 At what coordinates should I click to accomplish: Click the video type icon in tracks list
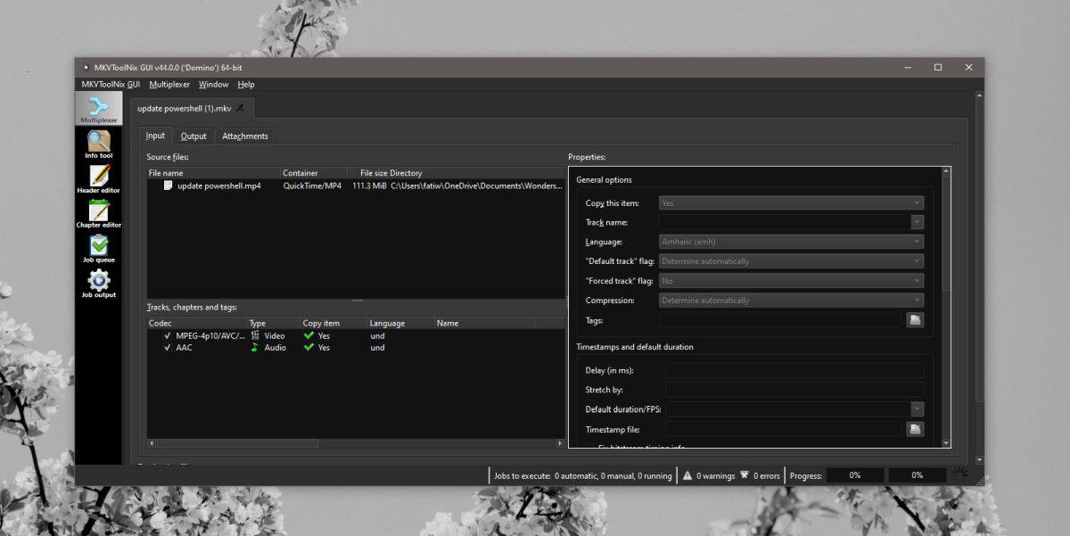point(255,335)
